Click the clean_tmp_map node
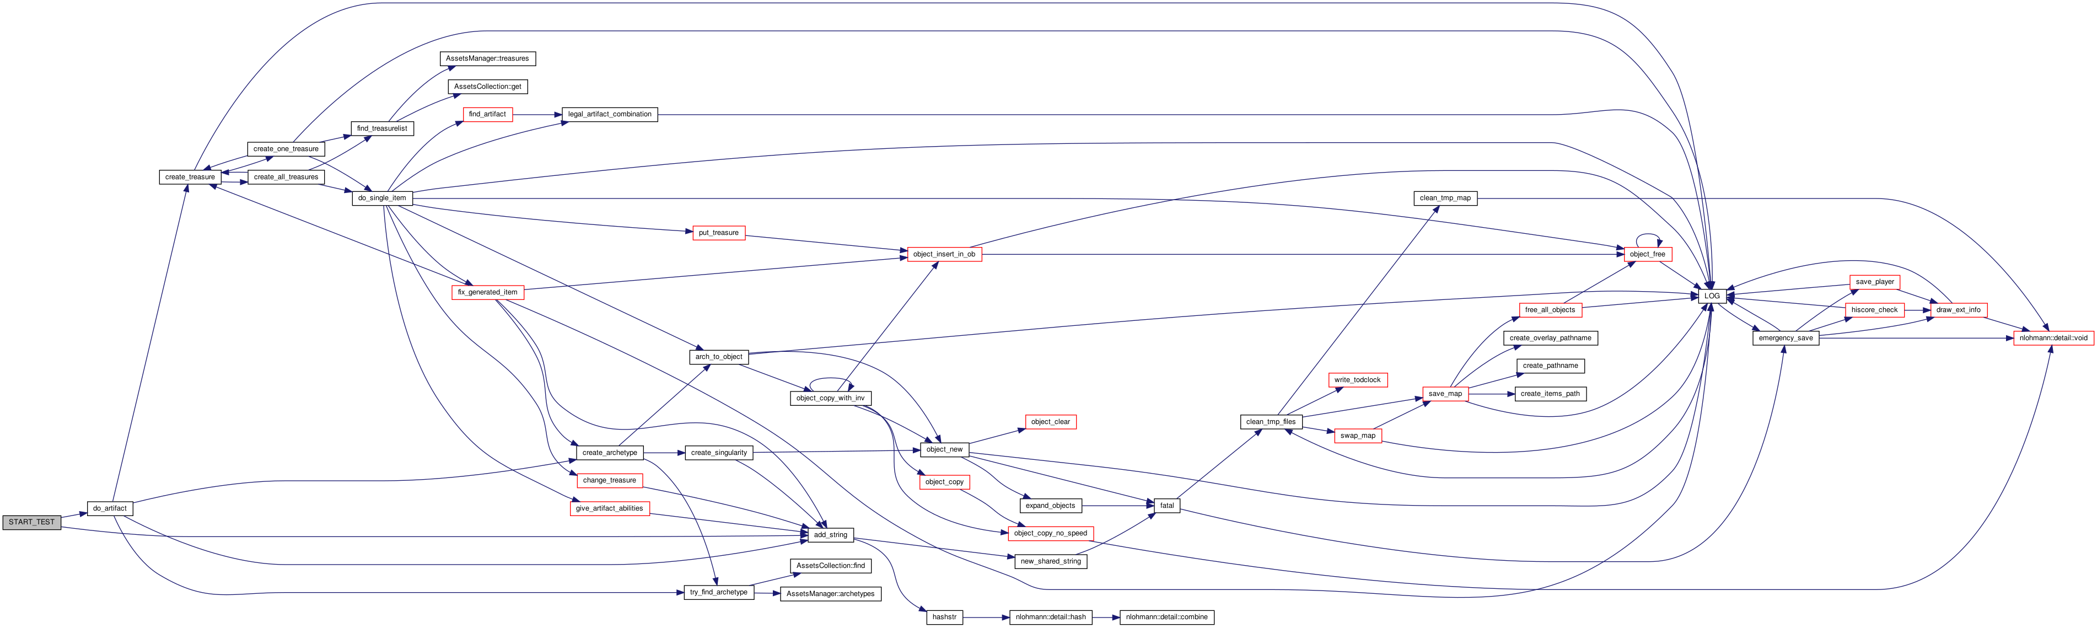 pos(1445,198)
